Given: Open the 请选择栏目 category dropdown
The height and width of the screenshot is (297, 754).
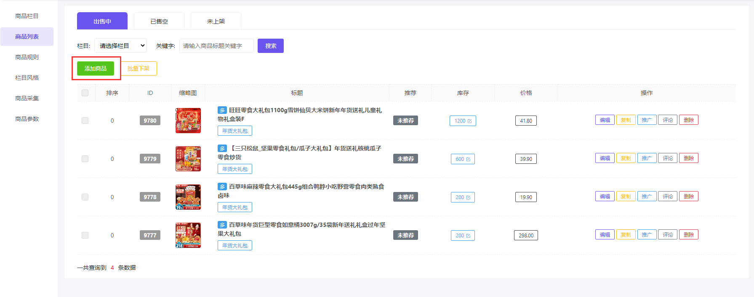Looking at the screenshot, I should 120,46.
